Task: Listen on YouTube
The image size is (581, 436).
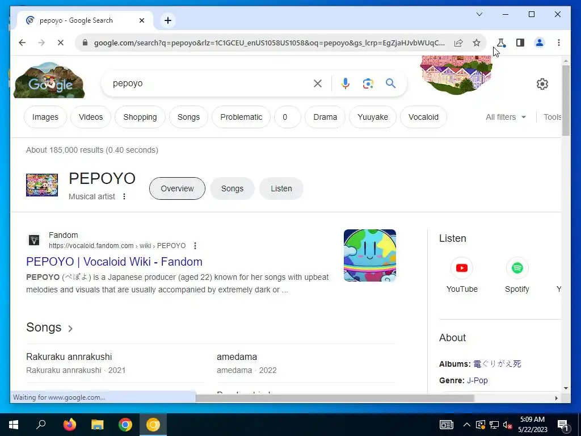Action: (462, 275)
